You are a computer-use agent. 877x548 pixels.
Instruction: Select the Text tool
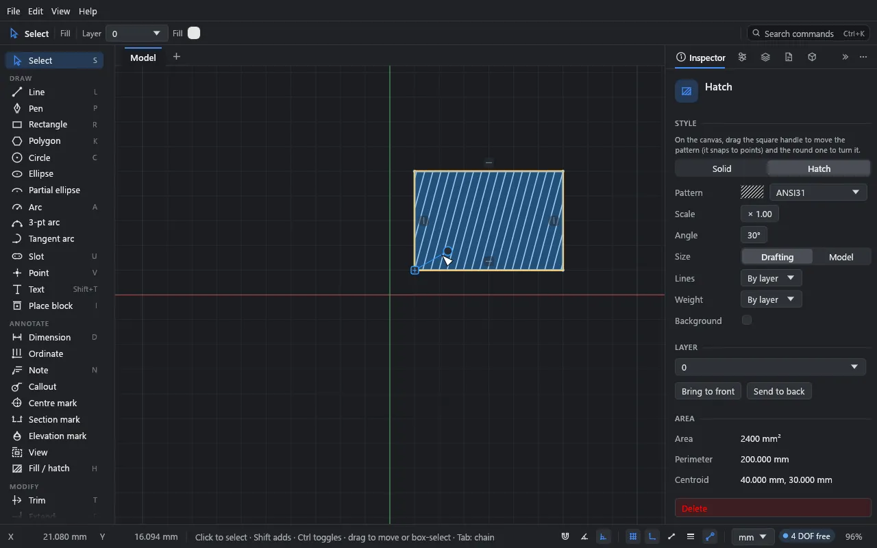[x=54, y=289]
